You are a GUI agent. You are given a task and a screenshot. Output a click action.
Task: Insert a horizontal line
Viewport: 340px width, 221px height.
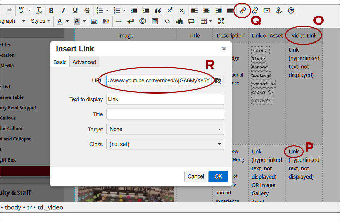coord(118,21)
